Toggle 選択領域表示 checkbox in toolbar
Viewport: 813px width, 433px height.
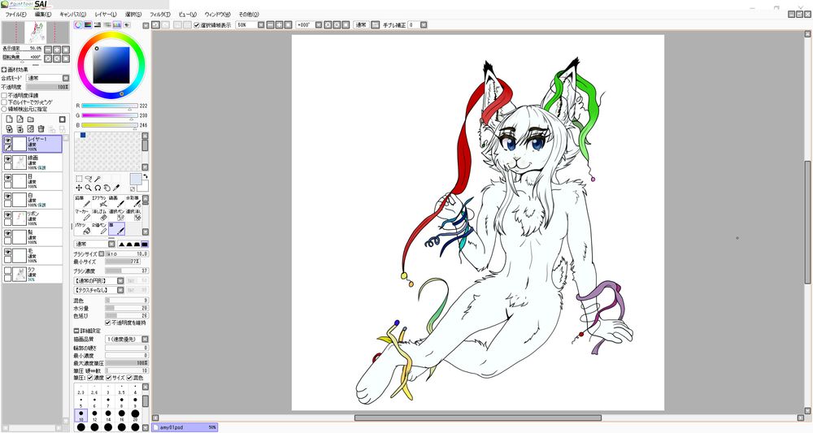(x=197, y=25)
